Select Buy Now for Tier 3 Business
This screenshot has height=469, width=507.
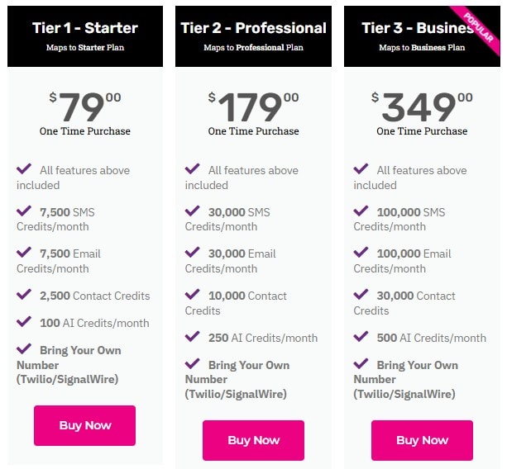point(422,440)
